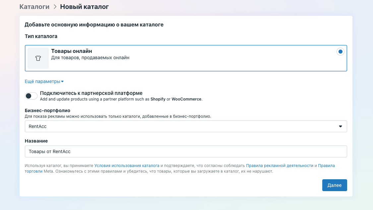373x210 pixels.
Task: Click the Shopify bold text
Action: coord(158,99)
